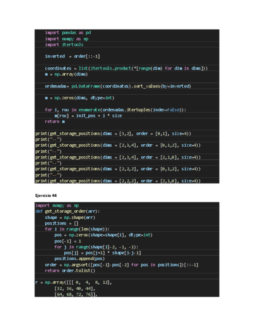
Task: Click the 'm = np.array(dims)' line
Action: click(66, 74)
